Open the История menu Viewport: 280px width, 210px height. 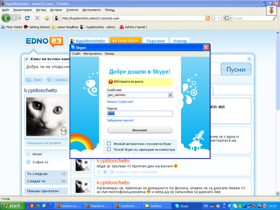click(x=56, y=10)
